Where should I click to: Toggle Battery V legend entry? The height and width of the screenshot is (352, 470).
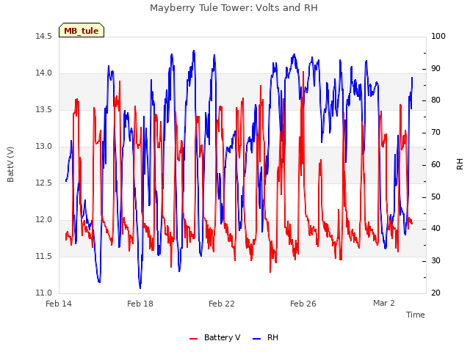(215, 337)
